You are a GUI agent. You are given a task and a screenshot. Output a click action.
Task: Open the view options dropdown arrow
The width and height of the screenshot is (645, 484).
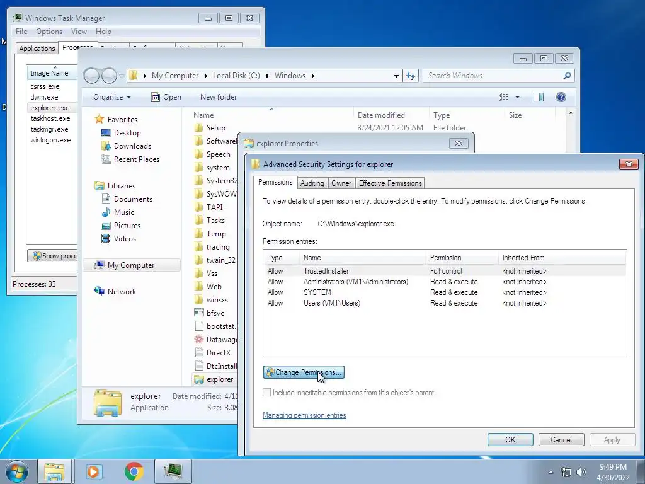[518, 97]
